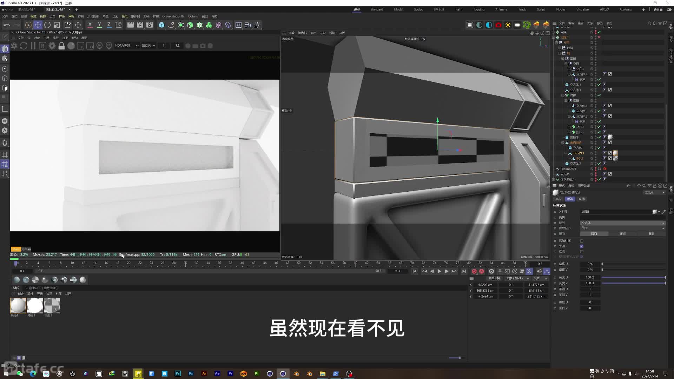Select the 光泽1 material thumbnail
The width and height of the screenshot is (674, 379).
(18, 305)
